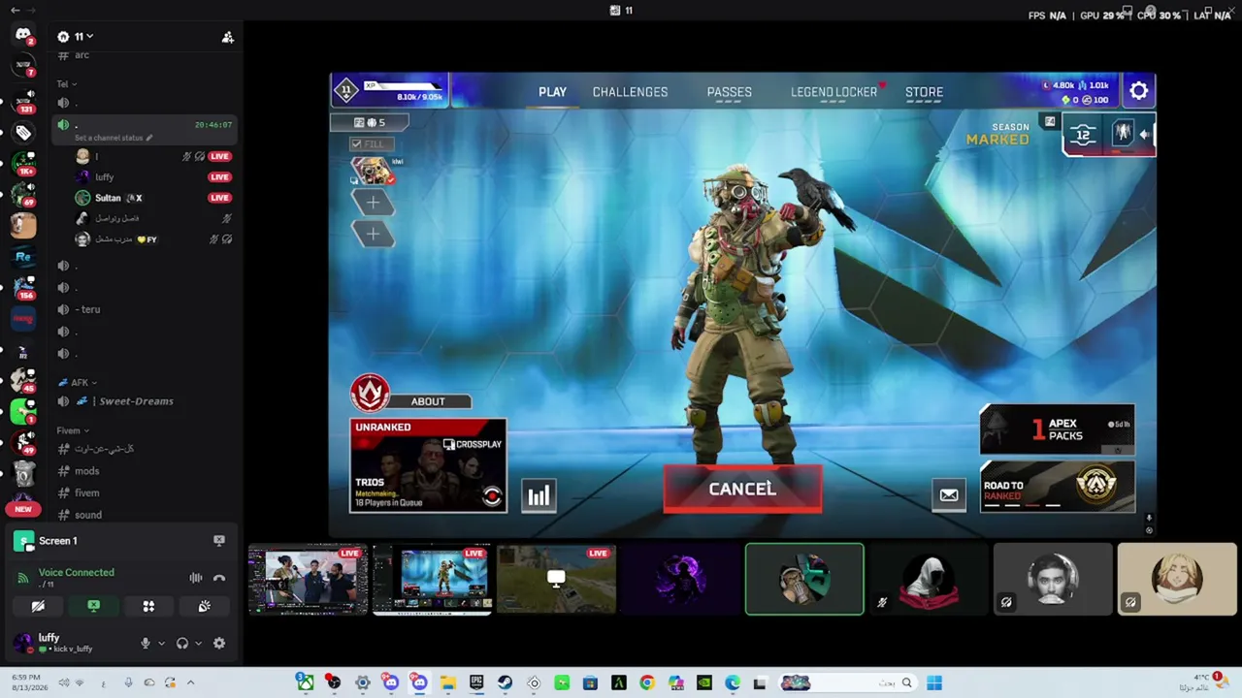This screenshot has height=698, width=1242.
Task: Select the blonde anime avatar participant tile
Action: pyautogui.click(x=1177, y=579)
